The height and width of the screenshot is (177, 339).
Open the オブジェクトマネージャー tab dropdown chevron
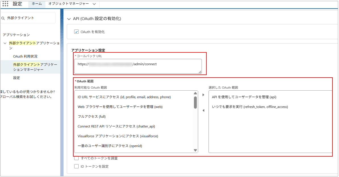pos(94,4)
